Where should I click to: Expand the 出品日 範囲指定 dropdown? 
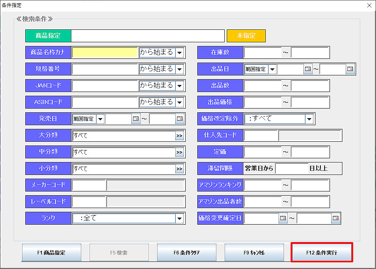[x=272, y=69]
